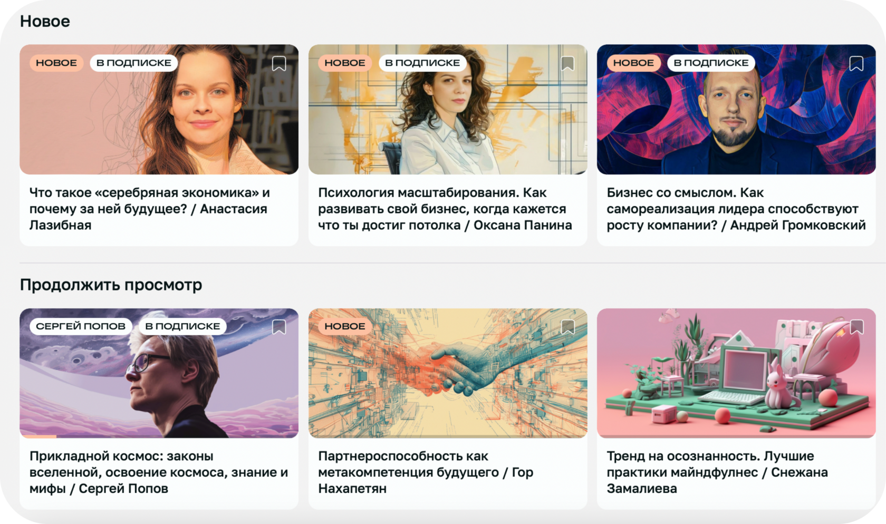This screenshot has height=524, width=886.
Task: Open title Прикладной космос: законы вселенной
Action: pyautogui.click(x=159, y=472)
